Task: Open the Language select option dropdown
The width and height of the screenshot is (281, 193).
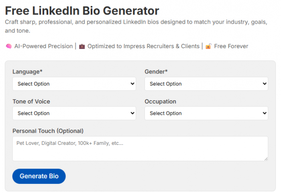Action: pyautogui.click(x=74, y=84)
